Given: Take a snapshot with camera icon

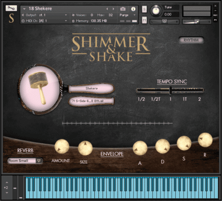Looking at the screenshot, I should click(x=123, y=9).
